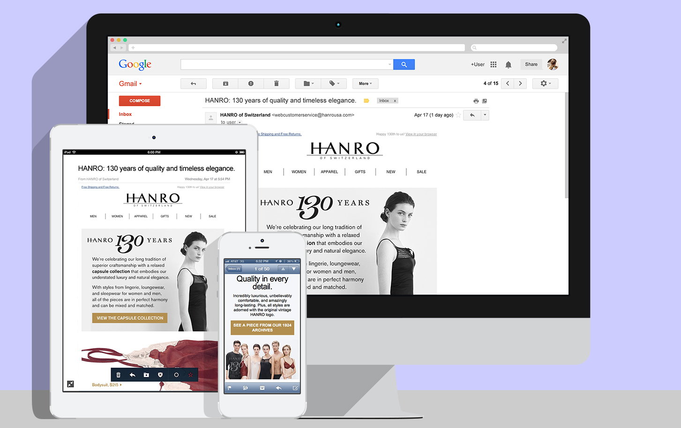The width and height of the screenshot is (681, 428).
Task: Click the print icon beside the email subject
Action: [x=476, y=101]
